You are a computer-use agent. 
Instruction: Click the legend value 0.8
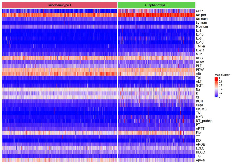[221, 82]
